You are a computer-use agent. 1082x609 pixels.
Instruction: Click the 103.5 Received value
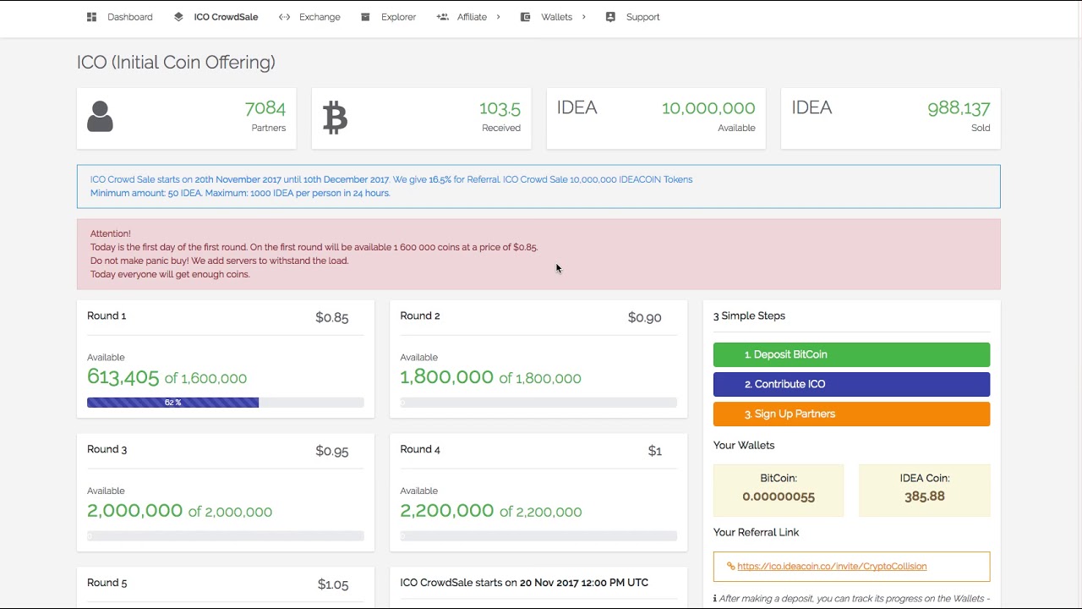[x=500, y=108]
